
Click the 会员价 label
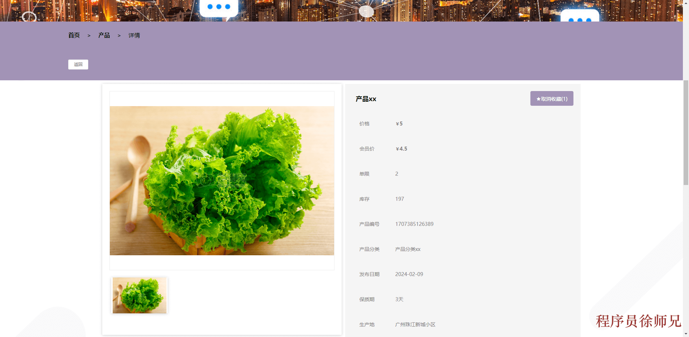367,149
